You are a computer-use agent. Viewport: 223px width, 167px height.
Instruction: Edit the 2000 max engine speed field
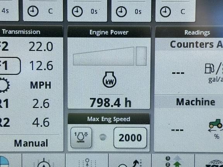130,138
